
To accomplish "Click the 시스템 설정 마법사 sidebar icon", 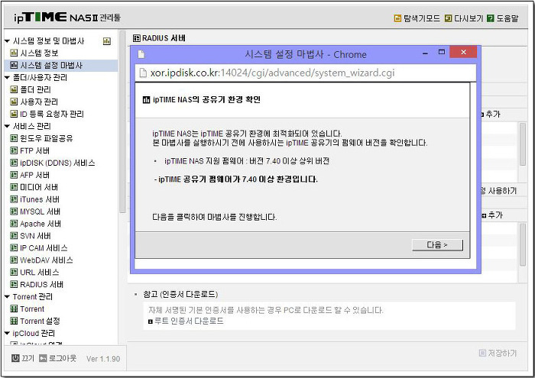I will pos(14,65).
